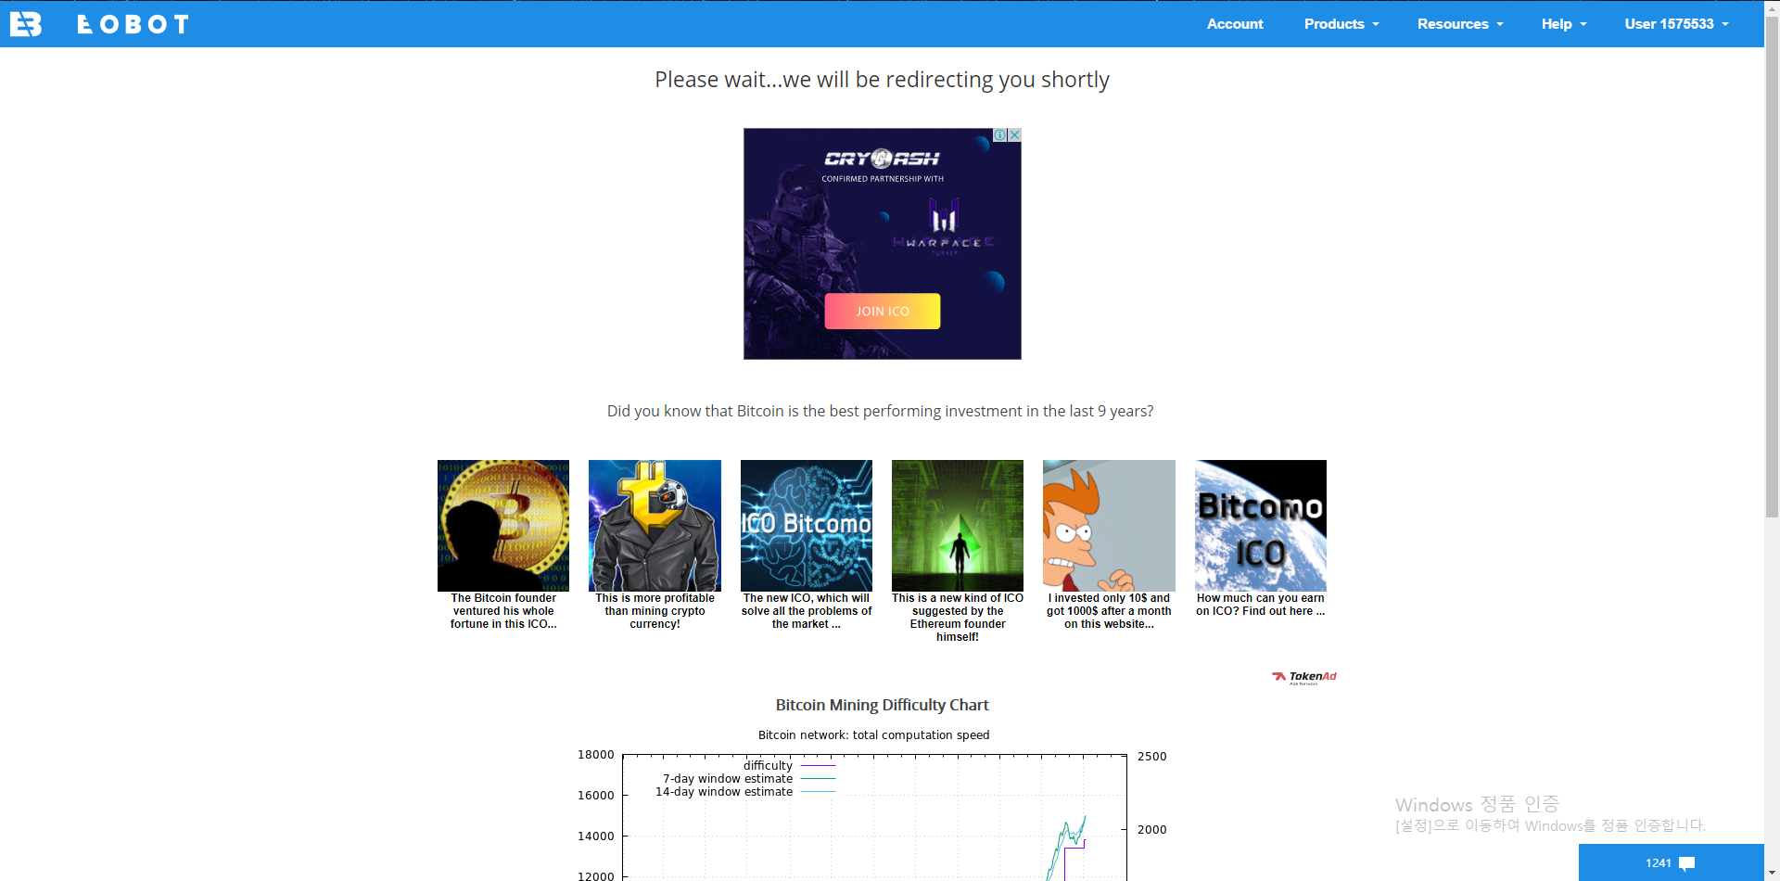Image resolution: width=1780 pixels, height=881 pixels.
Task: Click 'Please wait...we will be redirecting' text
Action: pos(883,80)
